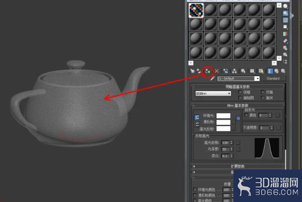This screenshot has height=202, width=302.
Task: Click the Put to Library icon
Action: 243,71
